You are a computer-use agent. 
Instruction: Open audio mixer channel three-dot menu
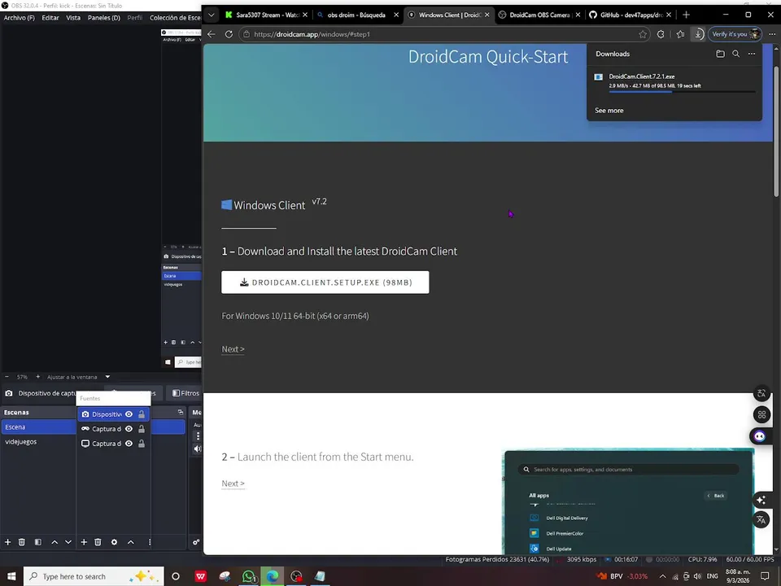click(198, 436)
